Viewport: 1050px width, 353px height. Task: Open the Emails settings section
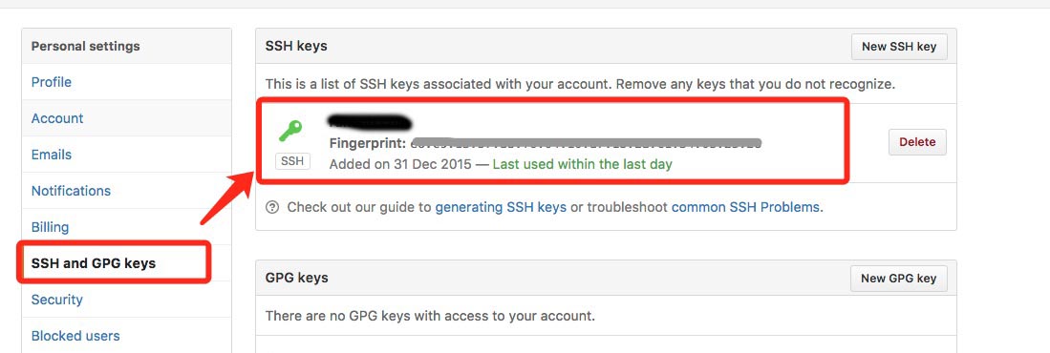[x=52, y=155]
